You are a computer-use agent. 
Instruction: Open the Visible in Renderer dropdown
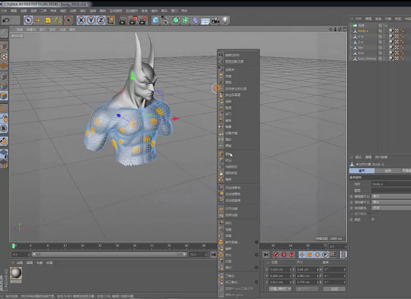[391, 202]
